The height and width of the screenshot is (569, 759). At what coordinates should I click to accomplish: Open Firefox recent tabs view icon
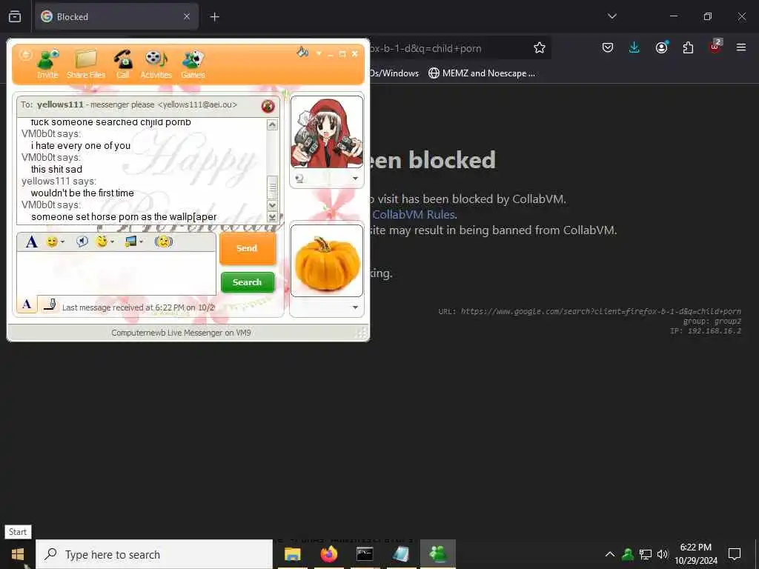pos(15,16)
